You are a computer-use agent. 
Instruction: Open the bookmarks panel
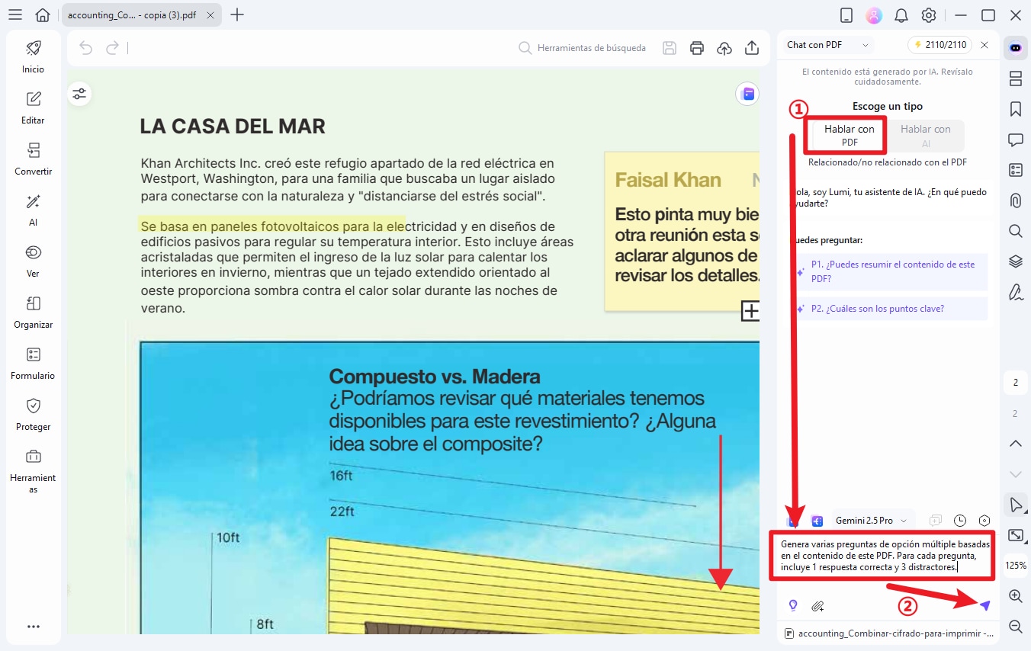[x=1015, y=108]
